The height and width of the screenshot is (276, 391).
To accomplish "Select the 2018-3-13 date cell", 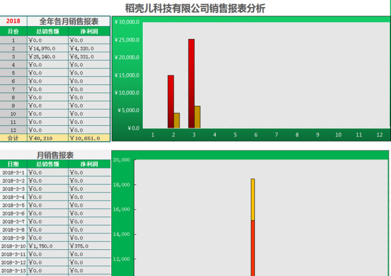I will pos(13,270).
